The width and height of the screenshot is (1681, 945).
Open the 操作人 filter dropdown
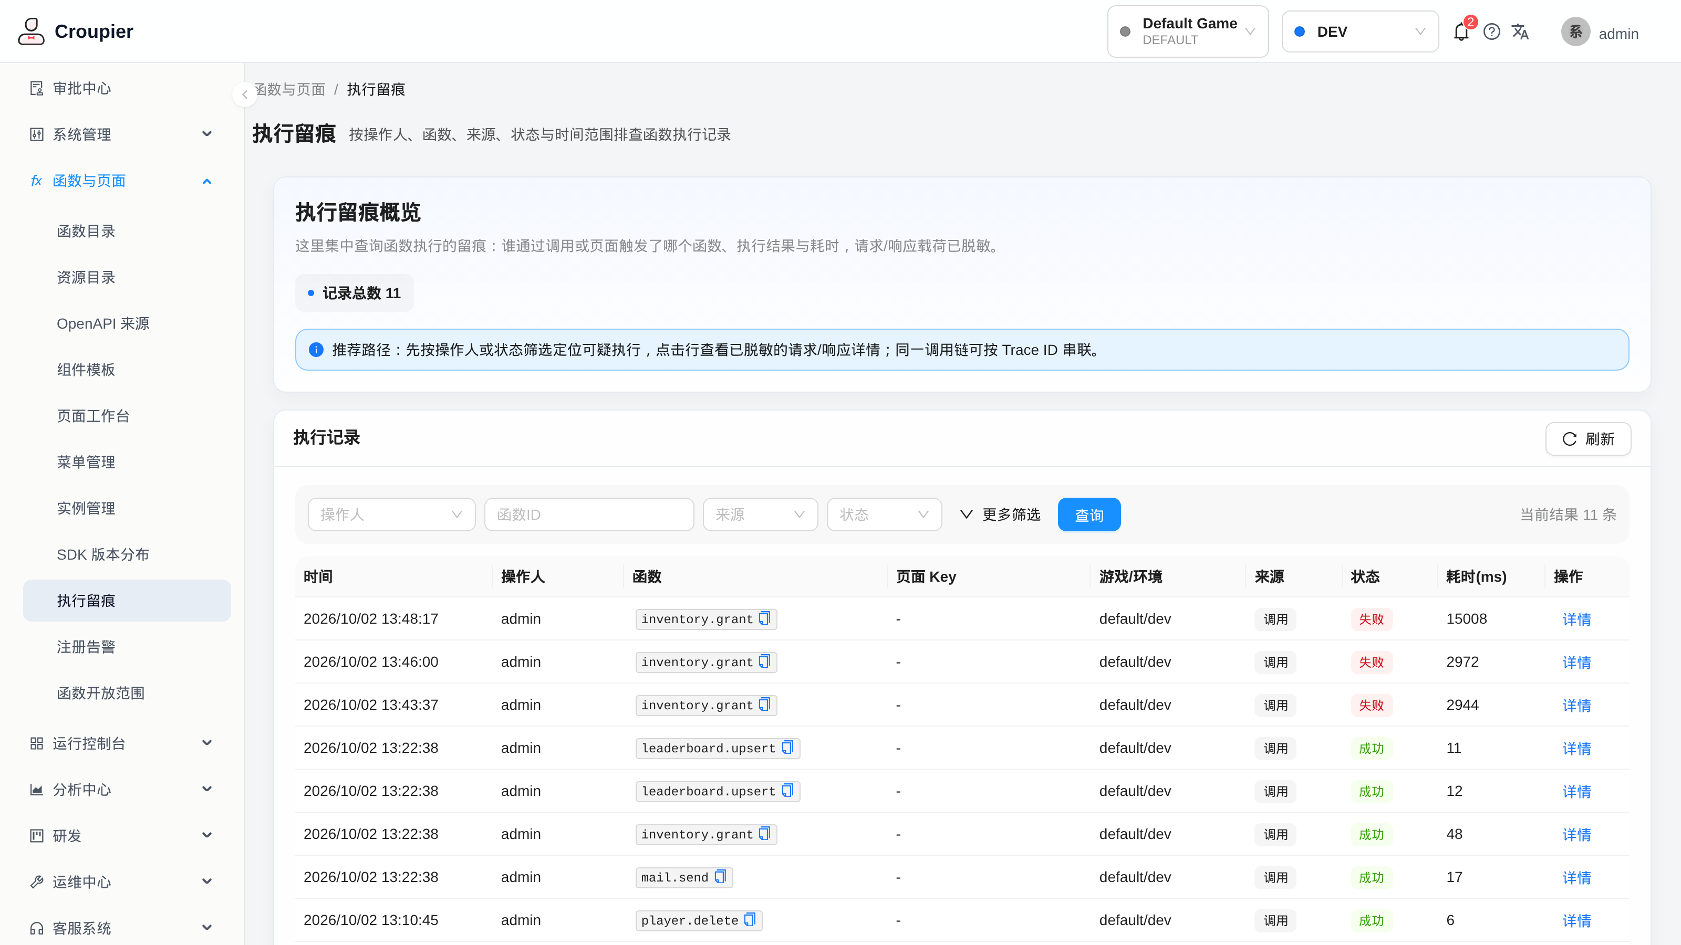pyautogui.click(x=391, y=514)
